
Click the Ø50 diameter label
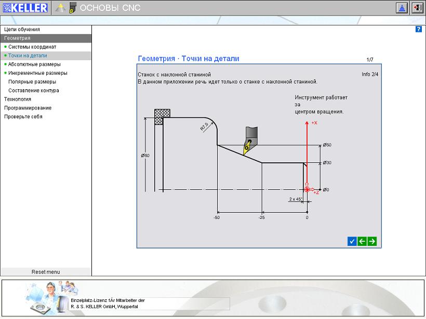pos(327,145)
